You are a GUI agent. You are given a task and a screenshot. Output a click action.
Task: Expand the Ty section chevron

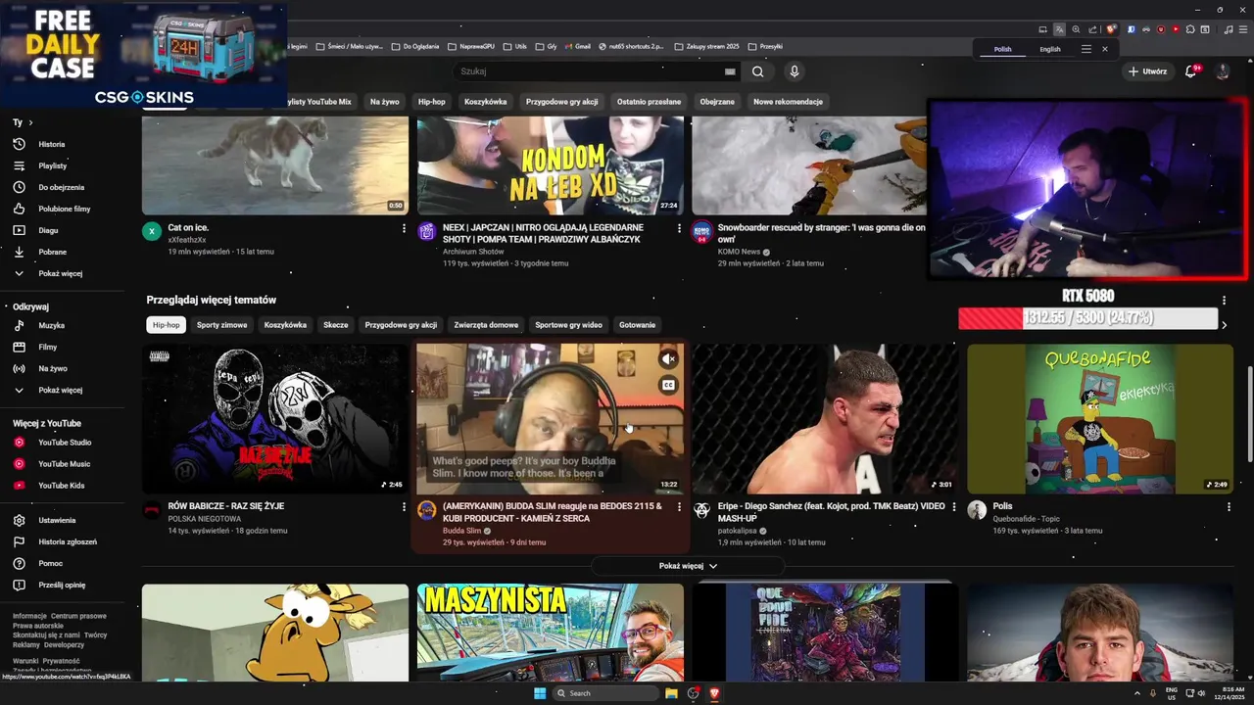tap(30, 122)
